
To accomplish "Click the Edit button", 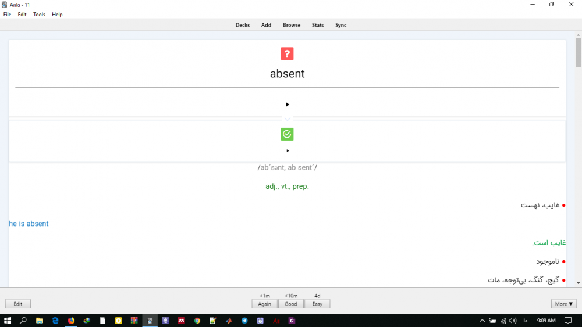I will tap(18, 304).
